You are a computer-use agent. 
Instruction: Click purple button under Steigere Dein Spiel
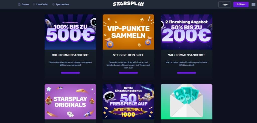128,73
